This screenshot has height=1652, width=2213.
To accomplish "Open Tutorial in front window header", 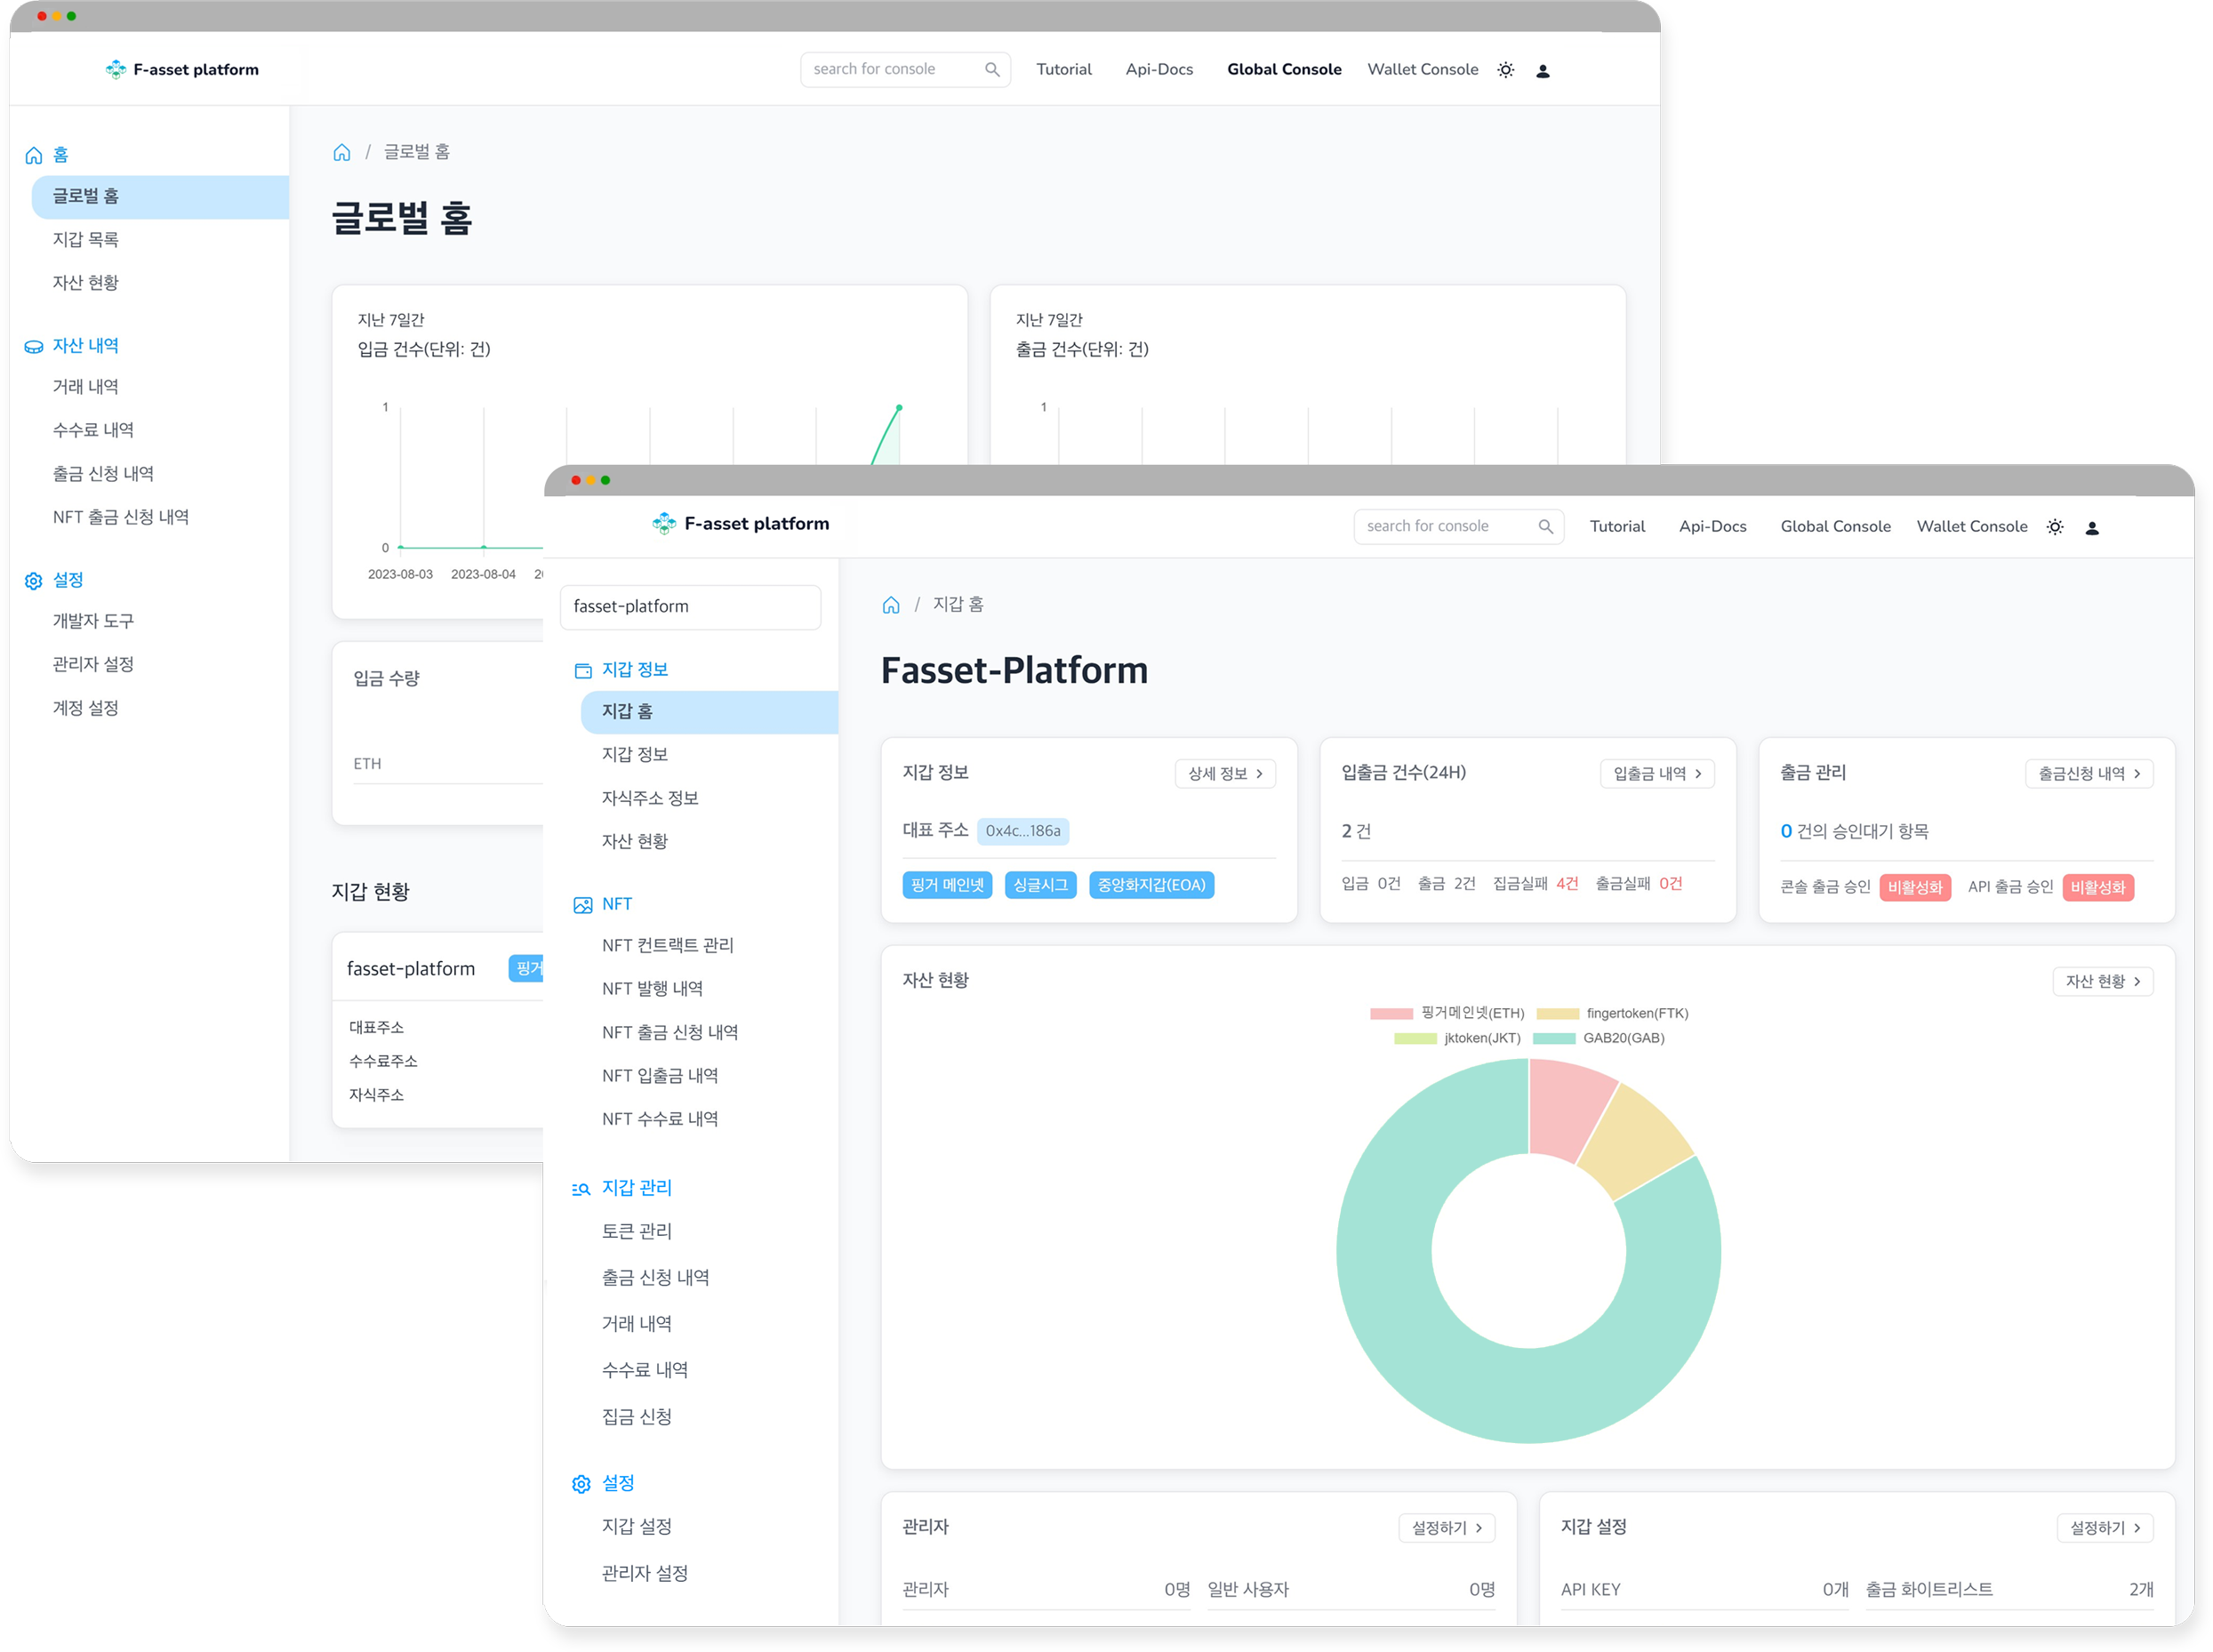I will coord(1617,526).
